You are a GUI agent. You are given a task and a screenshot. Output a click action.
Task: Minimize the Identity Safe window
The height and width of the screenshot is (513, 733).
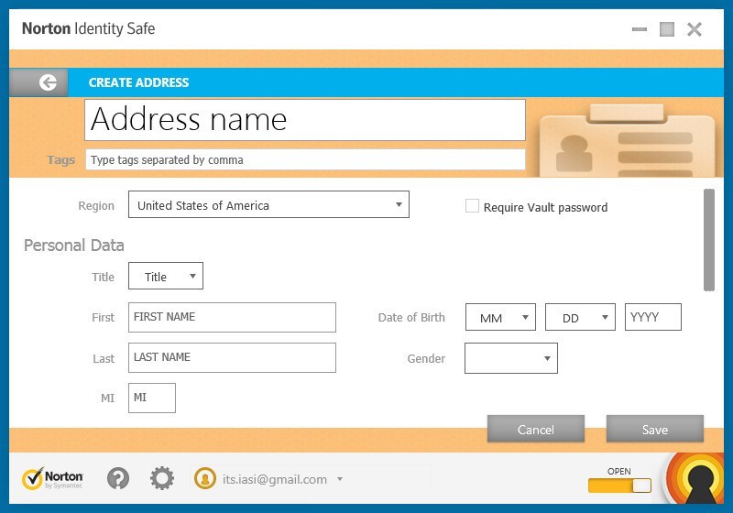(x=639, y=29)
